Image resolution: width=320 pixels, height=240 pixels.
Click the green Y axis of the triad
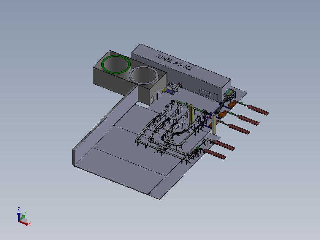click(x=22, y=218)
